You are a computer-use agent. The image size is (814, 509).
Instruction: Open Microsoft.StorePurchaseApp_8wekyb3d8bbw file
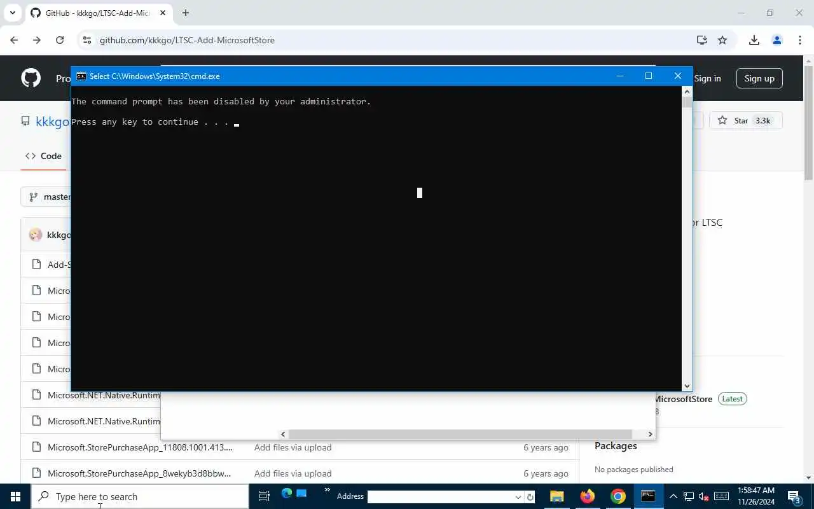pos(139,473)
